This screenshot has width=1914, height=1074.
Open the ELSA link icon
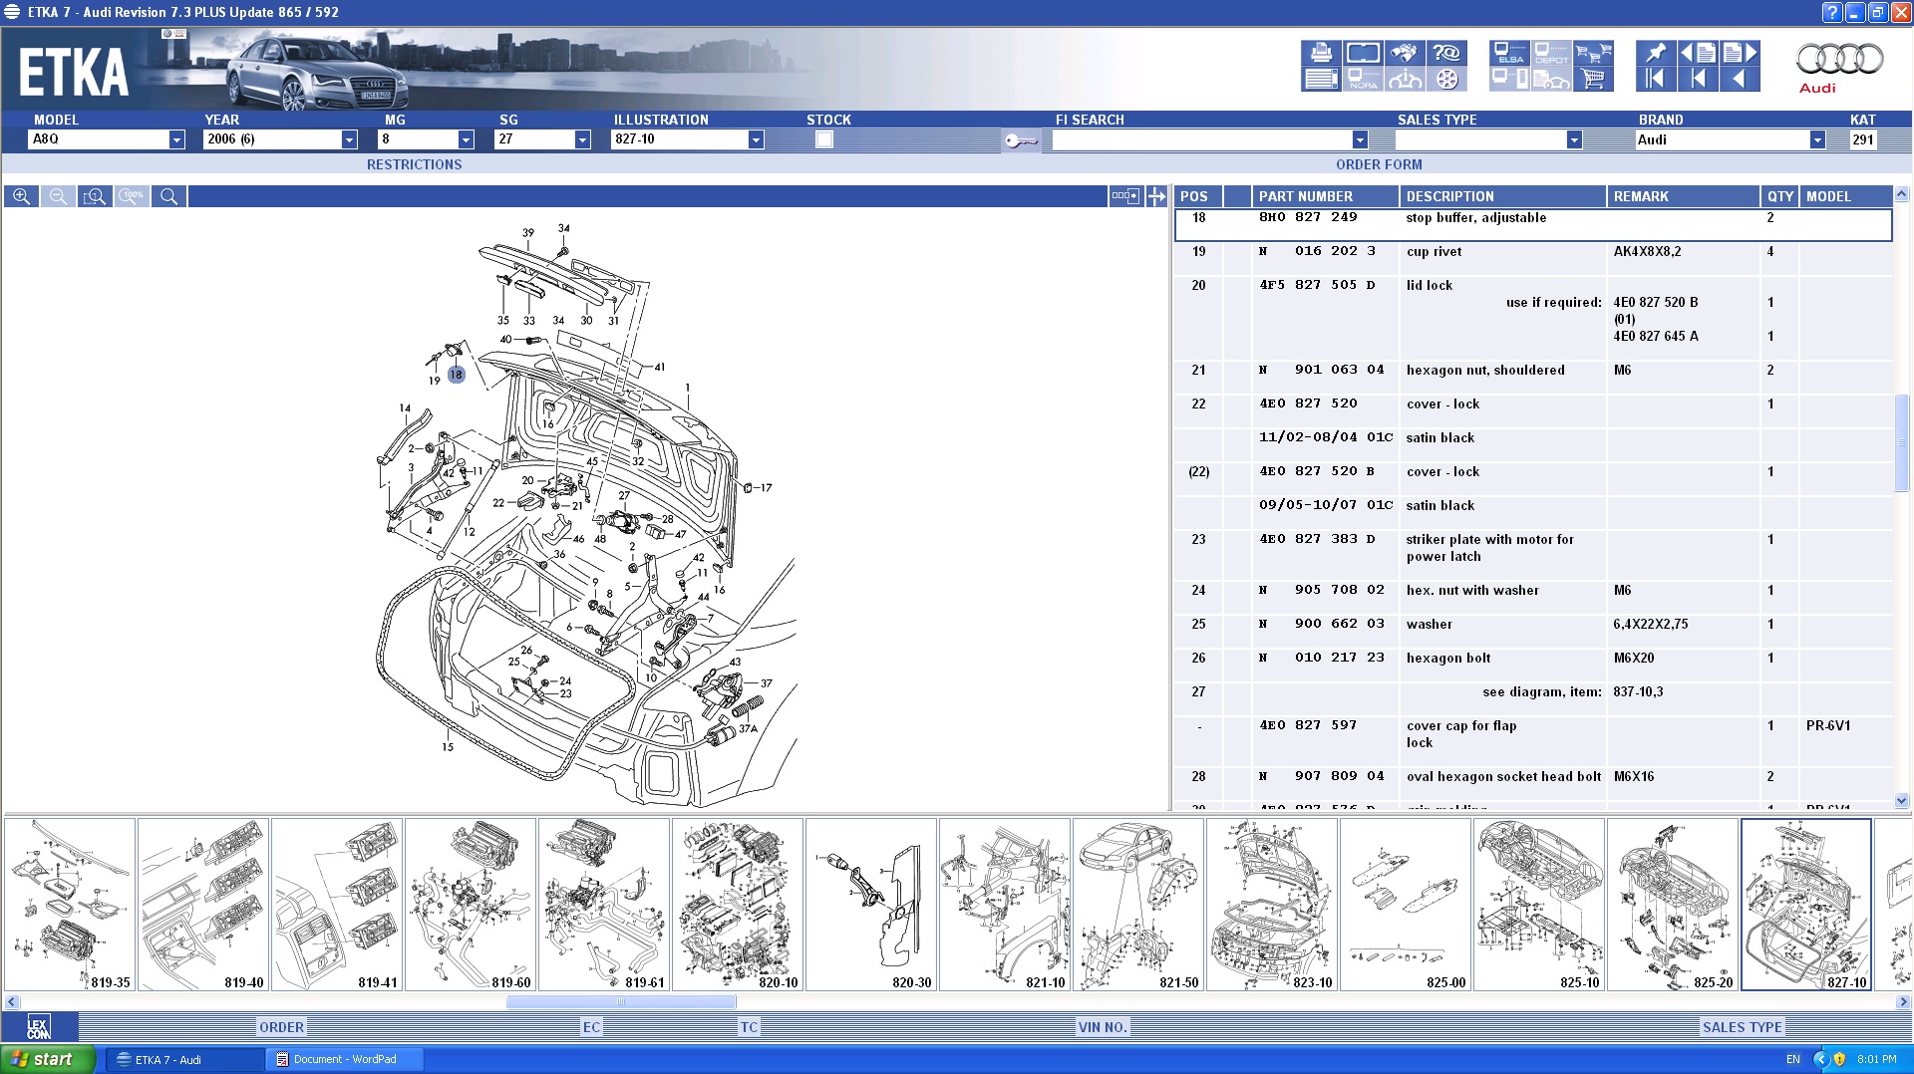pos(1509,53)
